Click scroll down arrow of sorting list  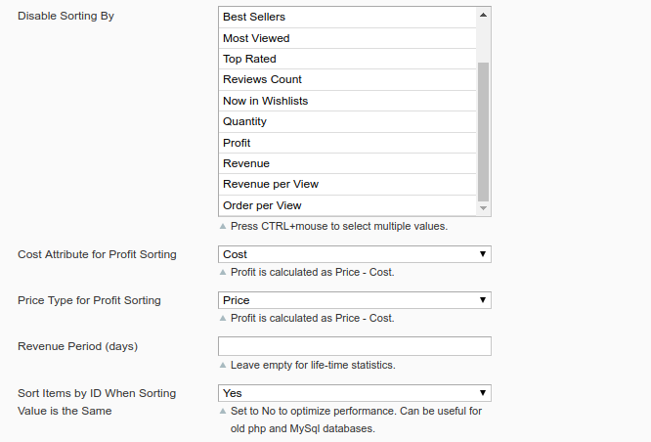[483, 208]
